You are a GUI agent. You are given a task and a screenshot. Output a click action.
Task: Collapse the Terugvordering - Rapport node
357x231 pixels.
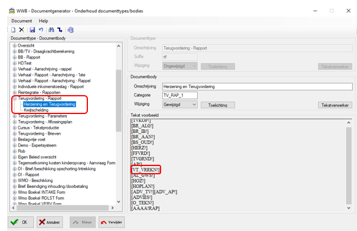[15, 99]
